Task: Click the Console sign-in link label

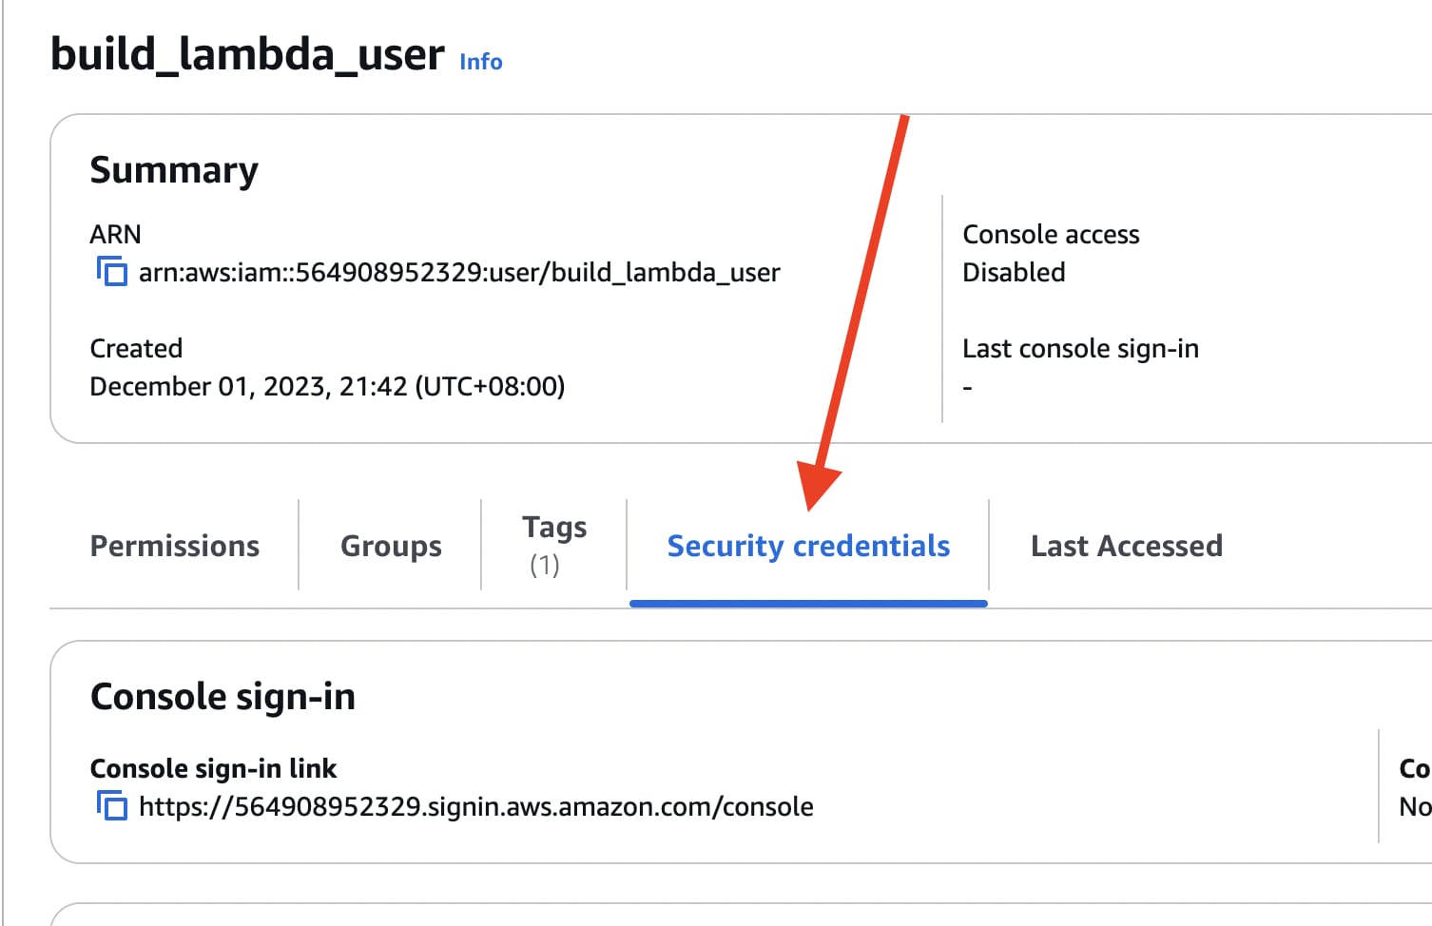Action: point(213,768)
